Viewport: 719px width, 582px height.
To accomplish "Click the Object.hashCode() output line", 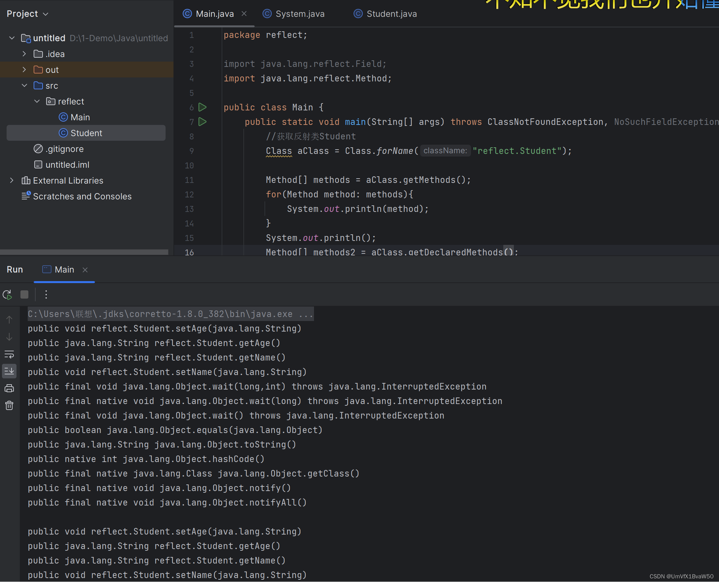I will point(146,459).
